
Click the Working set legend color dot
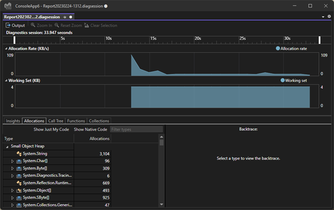tap(283, 80)
